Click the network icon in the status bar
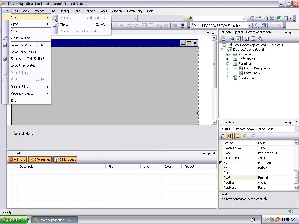 [x=291, y=212]
